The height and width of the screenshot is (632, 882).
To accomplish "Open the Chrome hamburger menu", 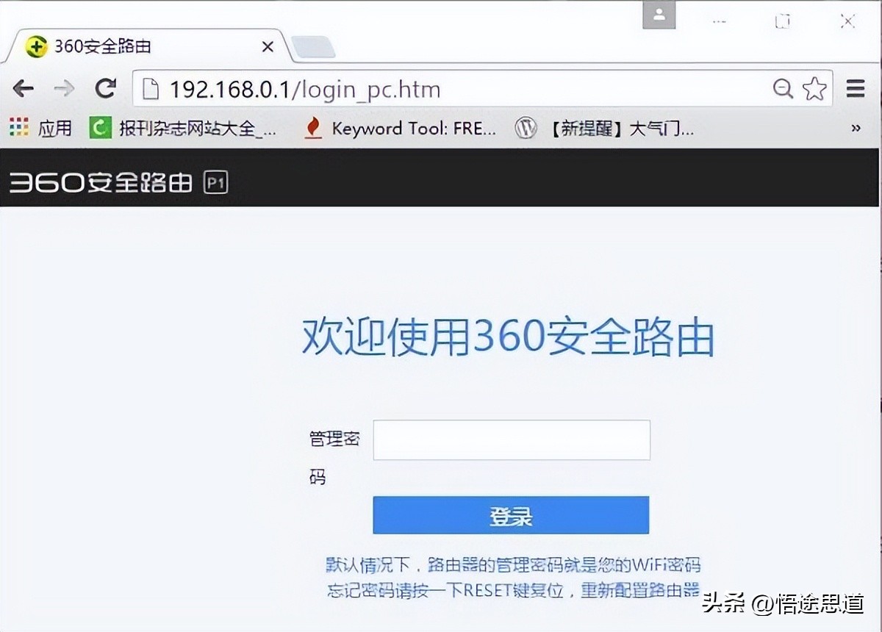I will pos(855,88).
